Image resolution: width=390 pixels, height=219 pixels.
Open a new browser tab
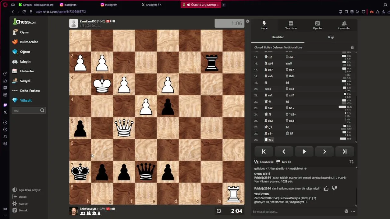coord(224,5)
